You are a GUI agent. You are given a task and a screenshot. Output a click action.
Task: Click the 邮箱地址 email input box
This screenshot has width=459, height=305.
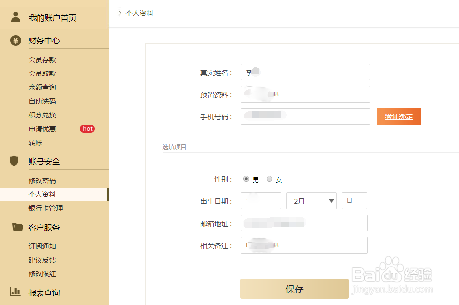[304, 223]
